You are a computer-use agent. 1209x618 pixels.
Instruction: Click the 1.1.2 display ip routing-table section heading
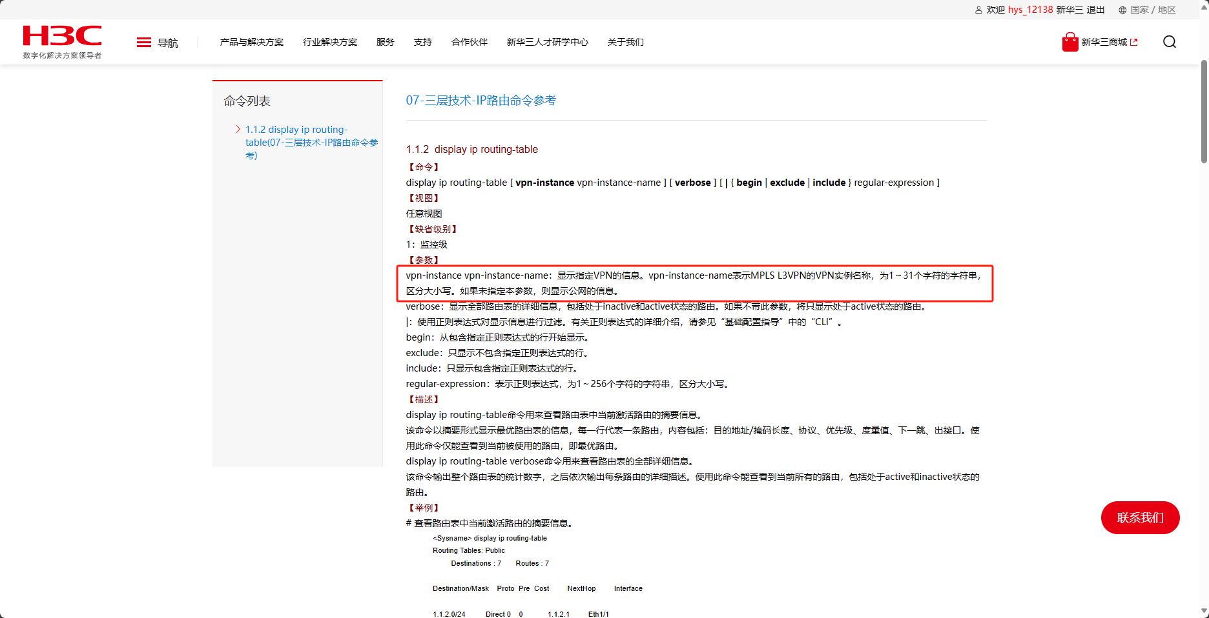472,149
